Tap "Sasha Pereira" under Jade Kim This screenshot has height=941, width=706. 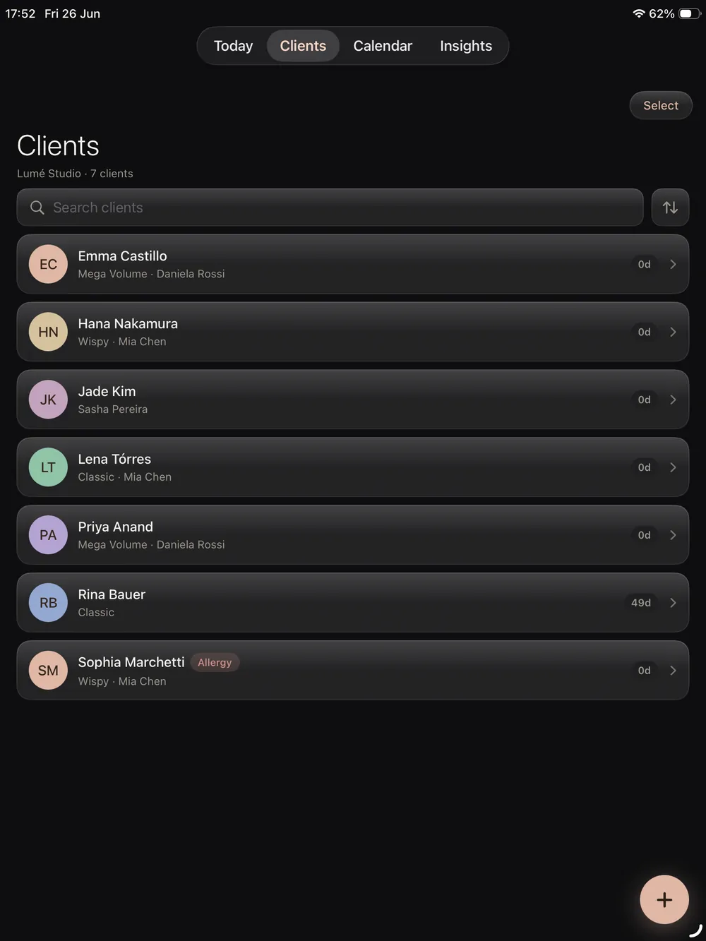112,409
